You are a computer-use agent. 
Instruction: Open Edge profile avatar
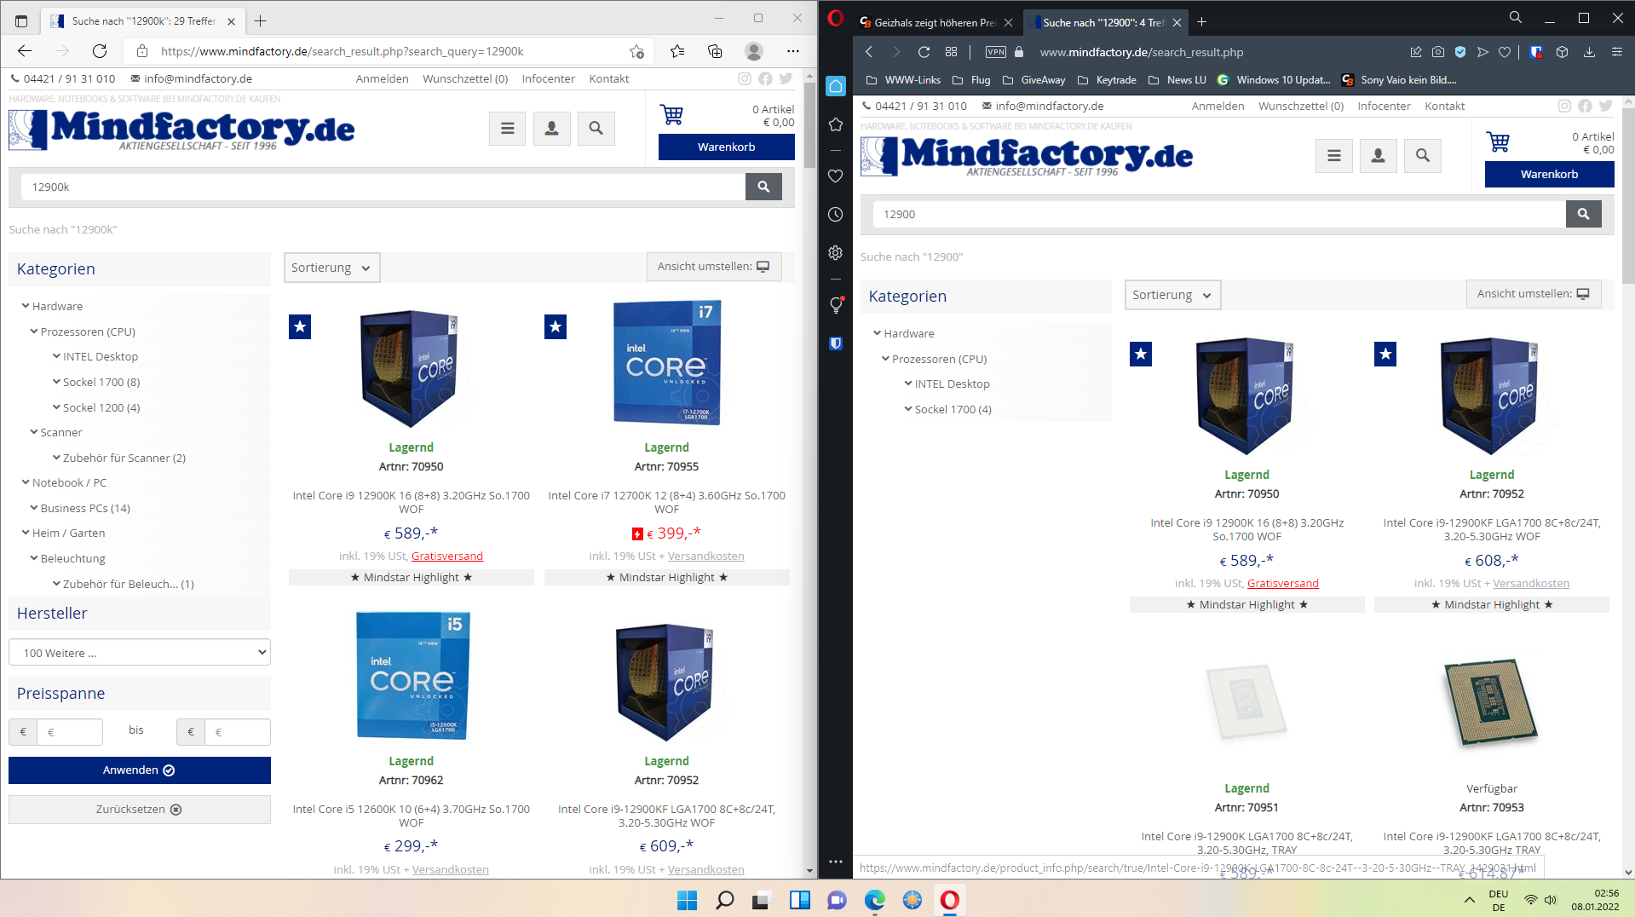754,51
